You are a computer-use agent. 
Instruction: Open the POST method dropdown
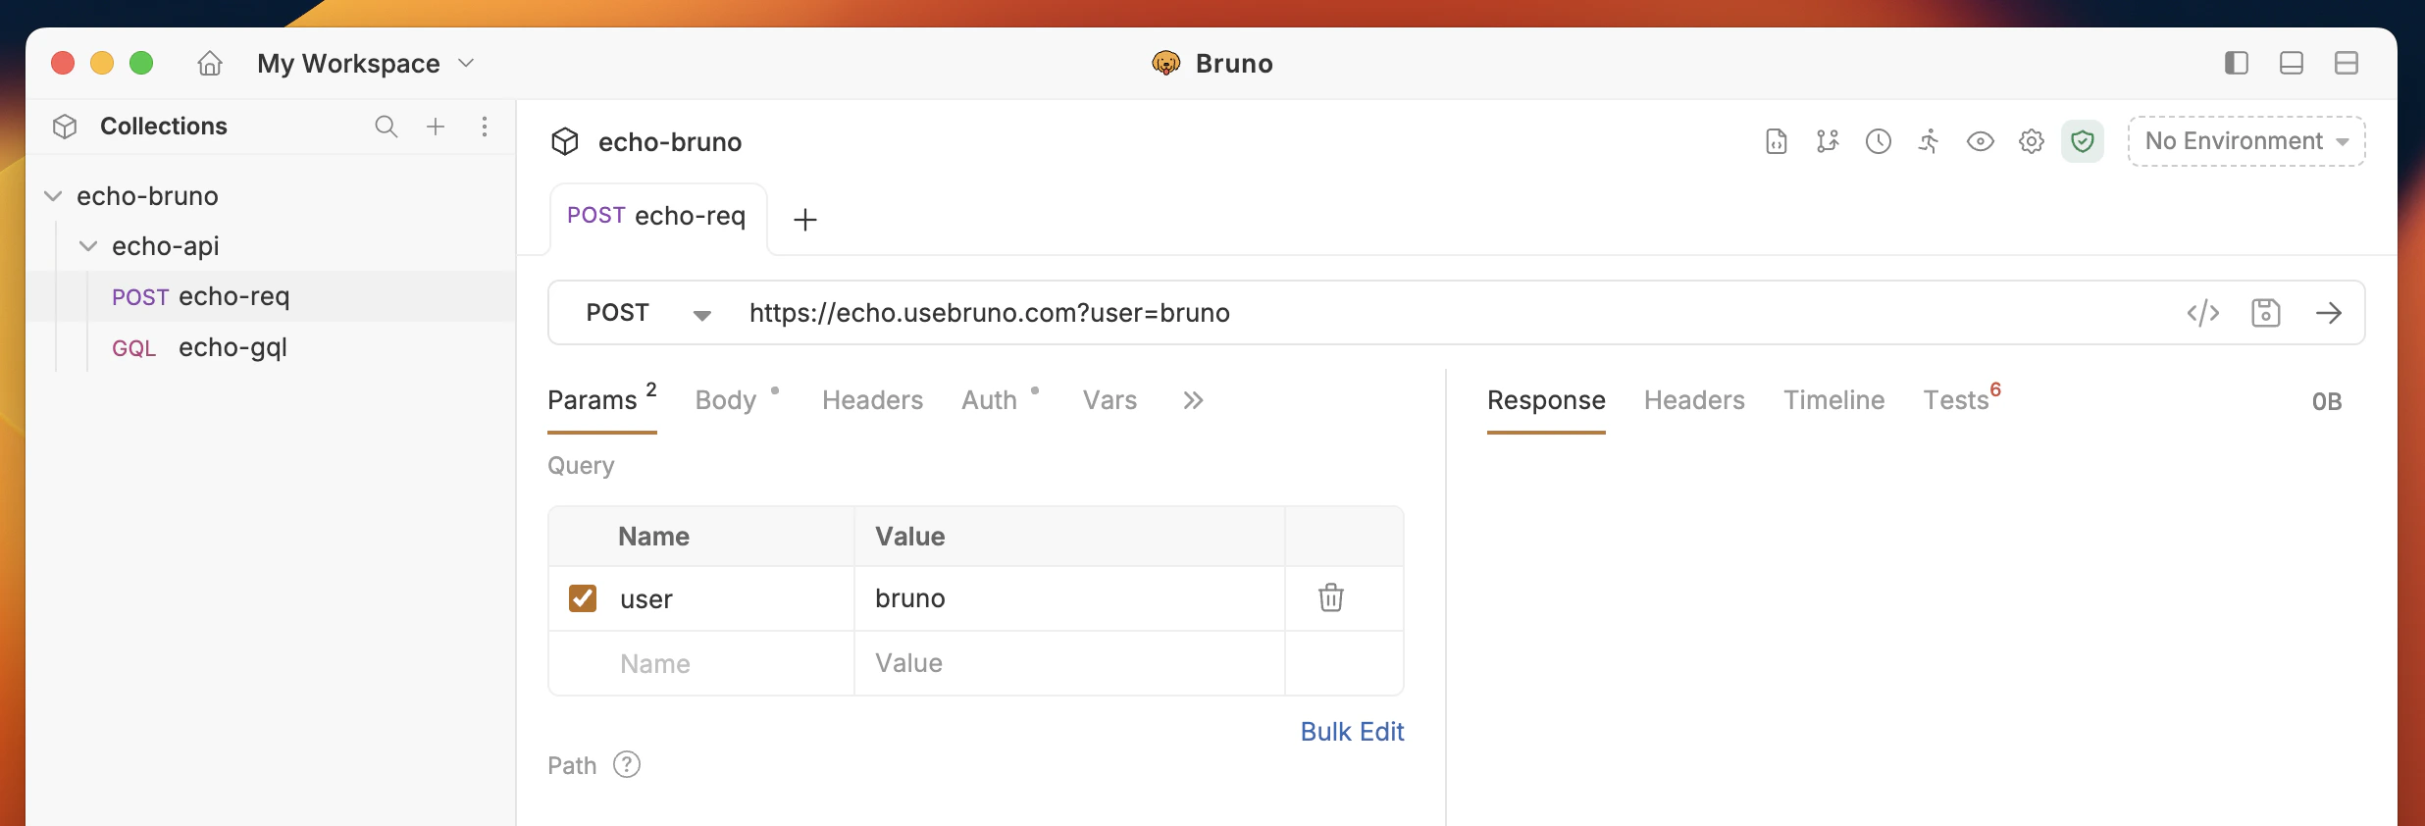648,313
